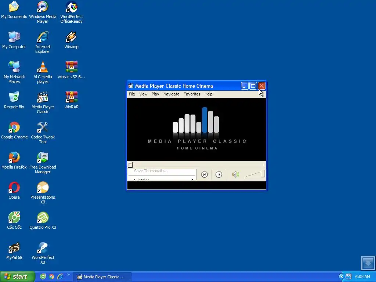Select the My Computer icon

[x=14, y=40]
